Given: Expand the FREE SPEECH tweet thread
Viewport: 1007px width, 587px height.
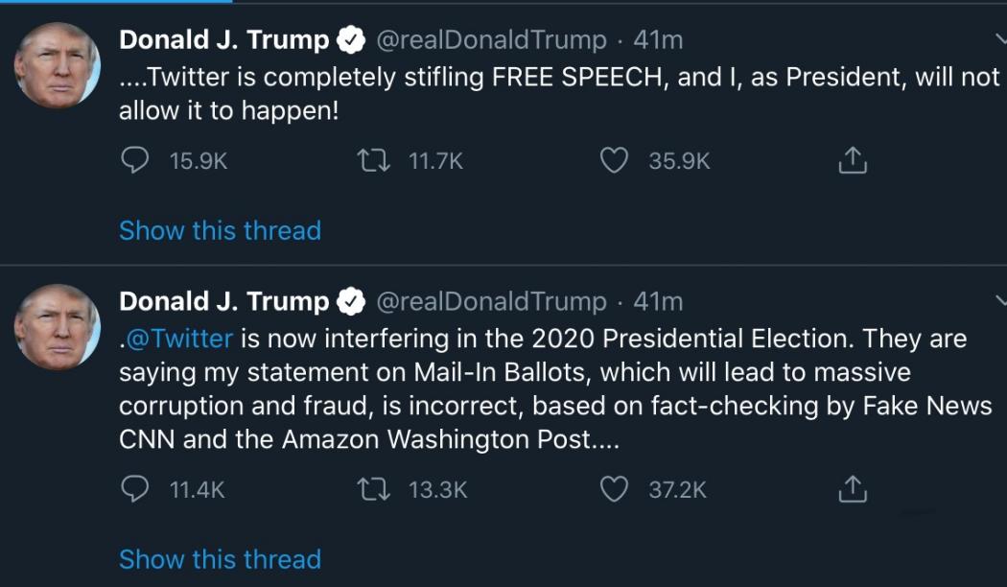Looking at the screenshot, I should point(220,230).
